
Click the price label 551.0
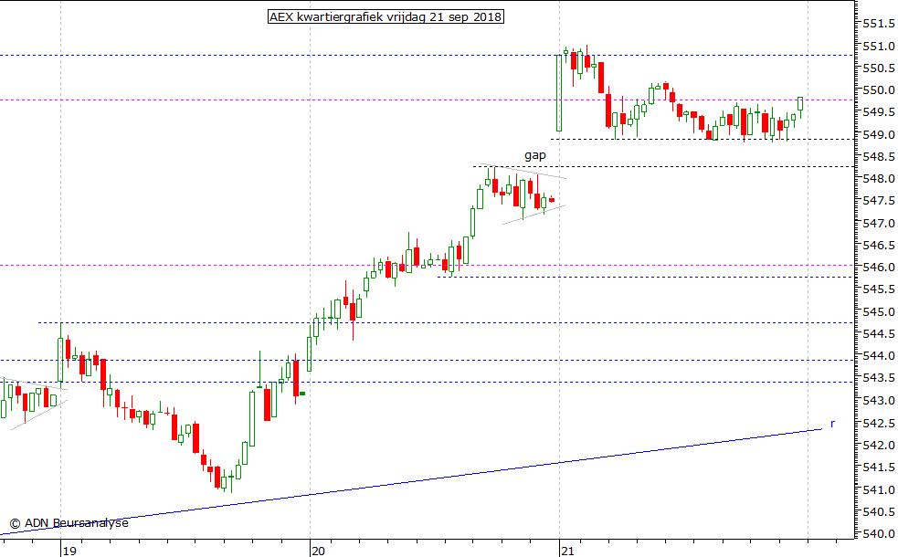click(x=879, y=46)
